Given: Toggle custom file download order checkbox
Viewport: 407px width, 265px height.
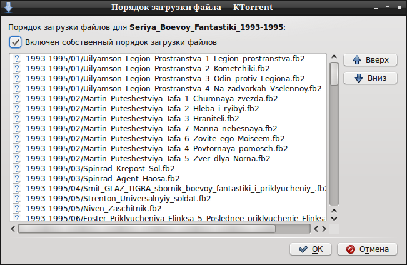Looking at the screenshot, I should (15, 42).
